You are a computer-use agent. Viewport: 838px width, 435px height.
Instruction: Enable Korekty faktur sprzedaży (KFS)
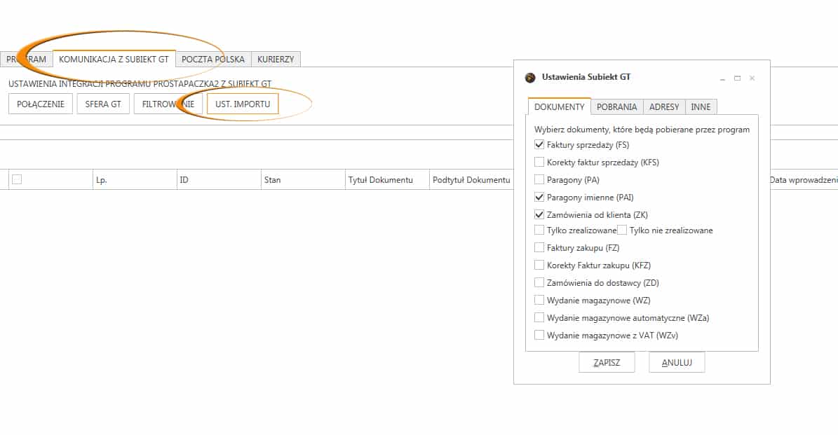[539, 163]
